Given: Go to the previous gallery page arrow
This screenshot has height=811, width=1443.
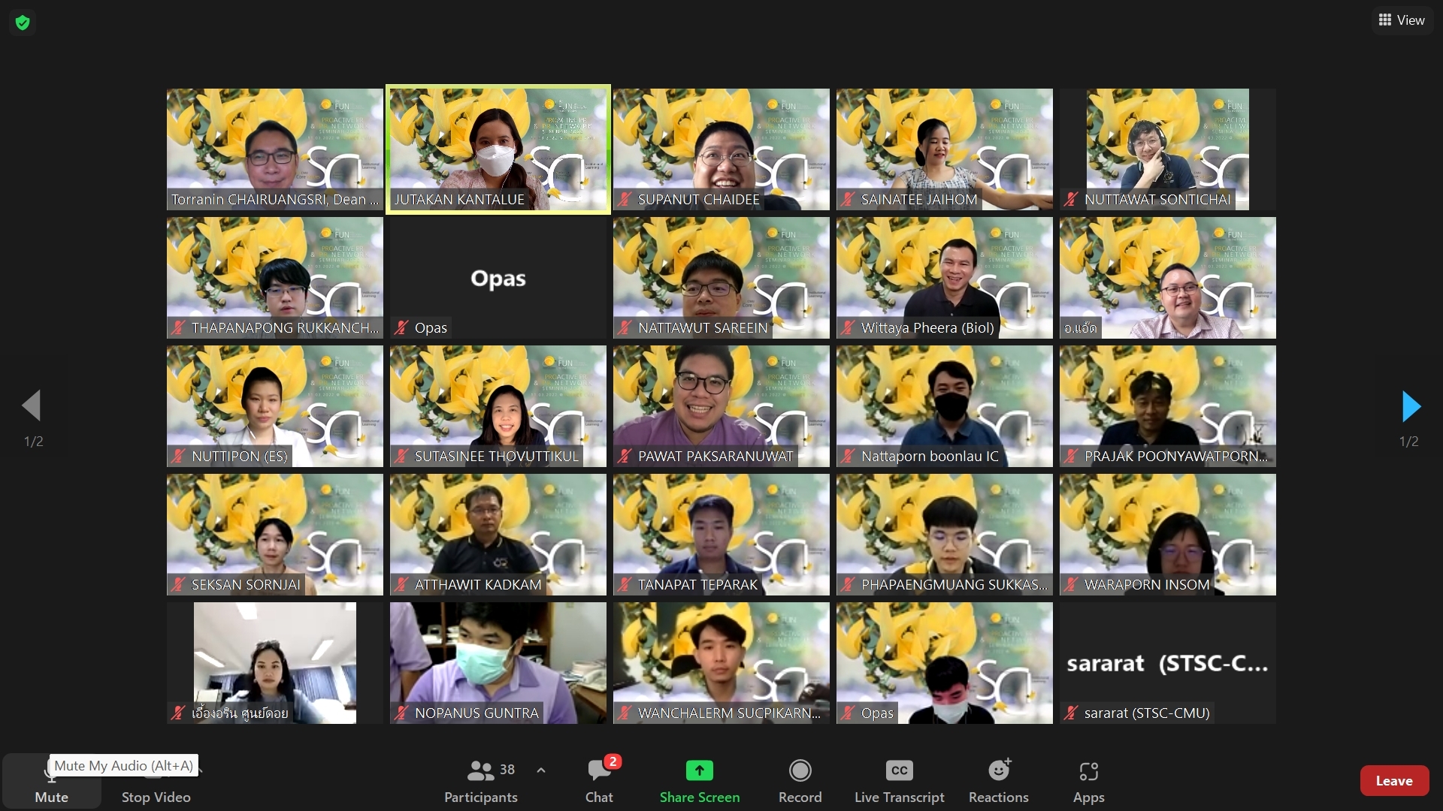Looking at the screenshot, I should pos(32,406).
